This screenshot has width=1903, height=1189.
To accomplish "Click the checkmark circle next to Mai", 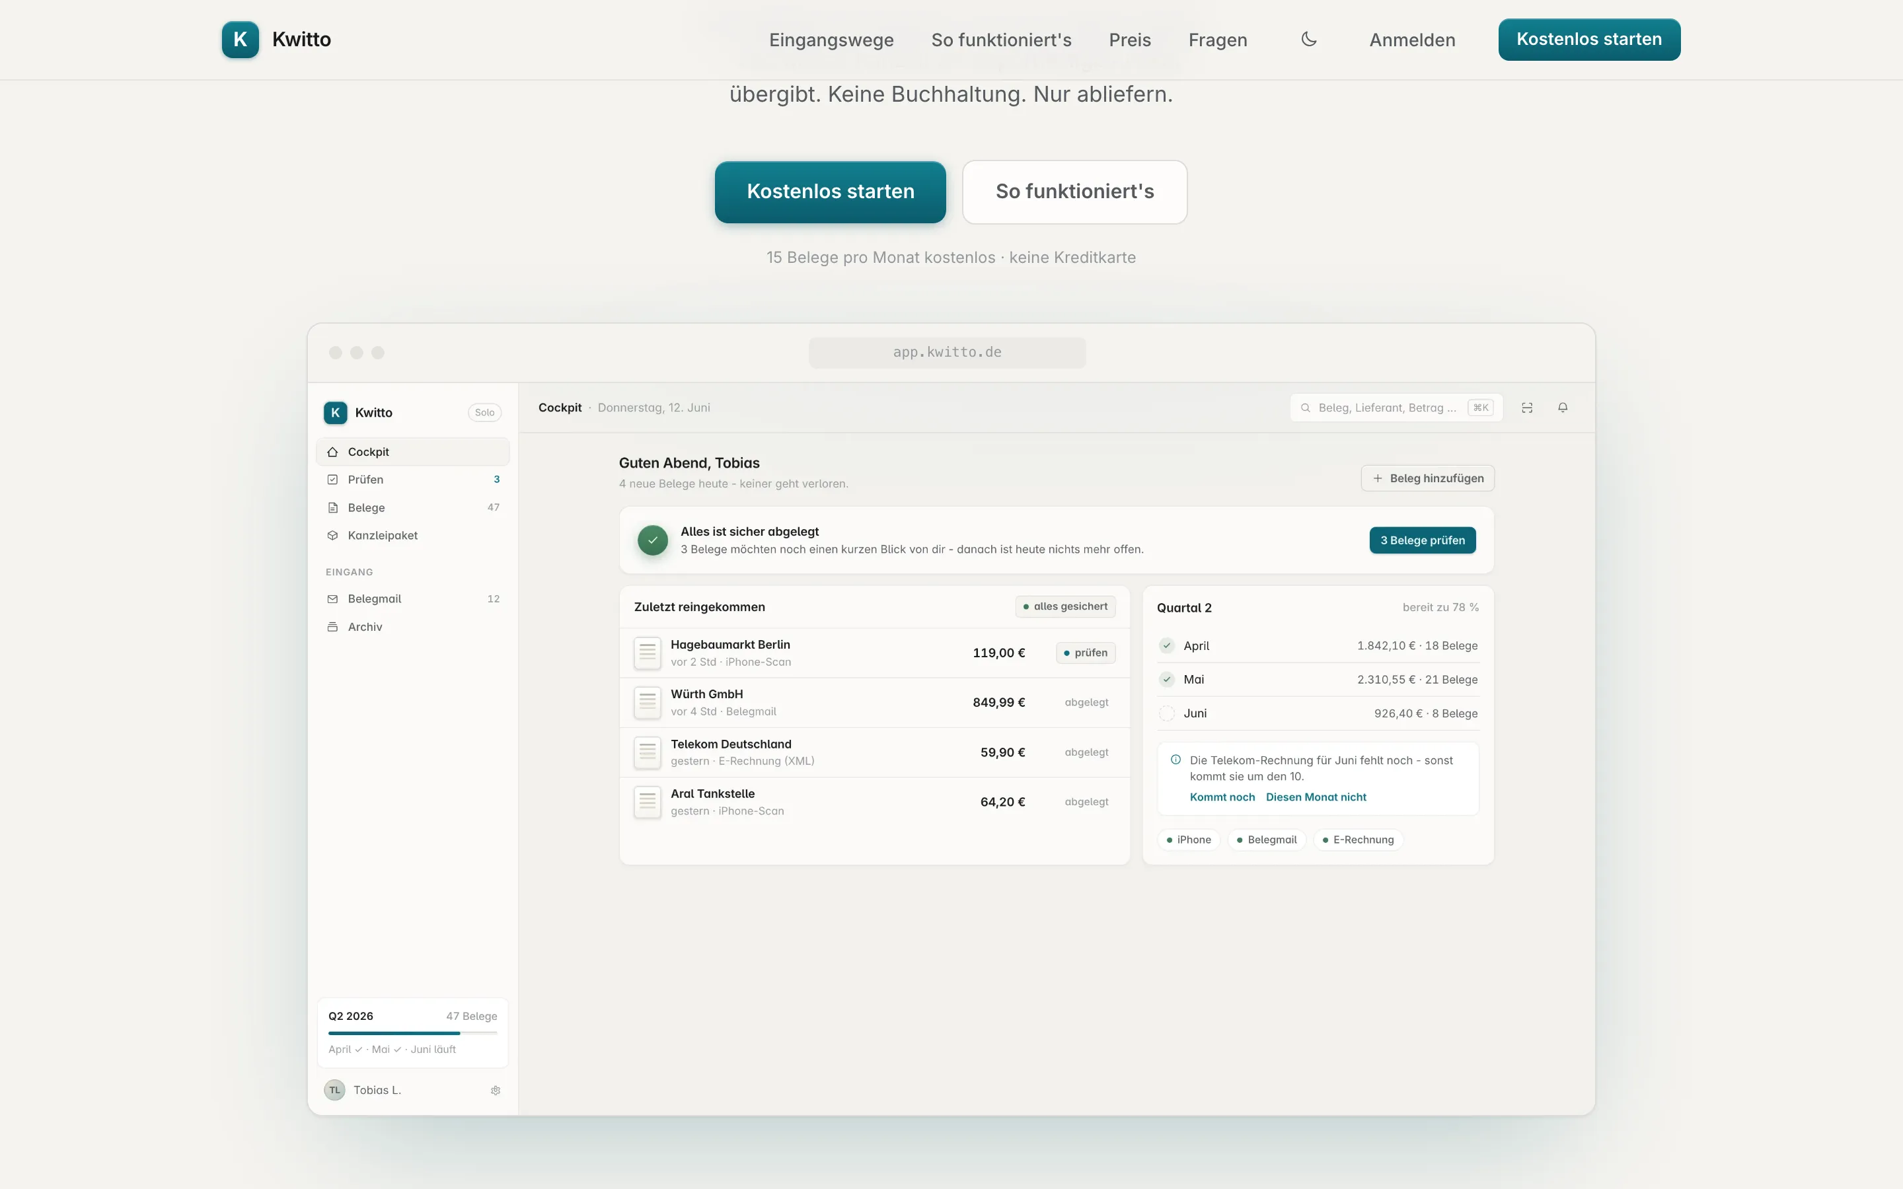I will 1167,680.
